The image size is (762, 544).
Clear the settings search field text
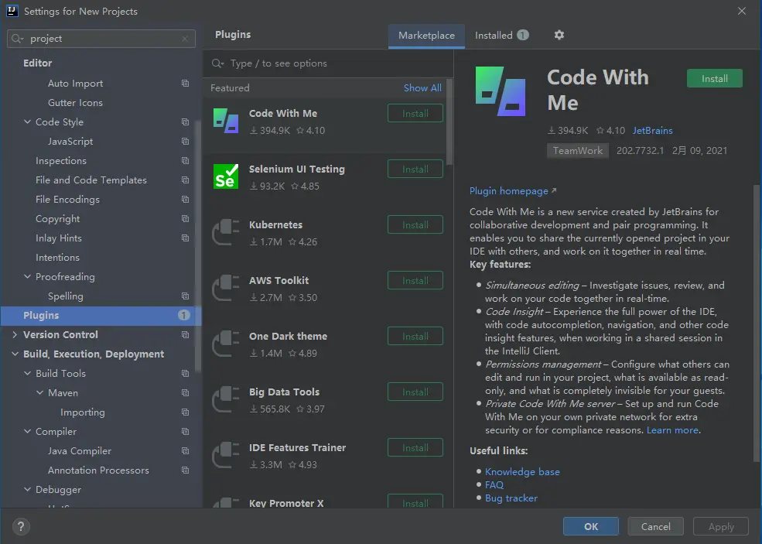(185, 39)
